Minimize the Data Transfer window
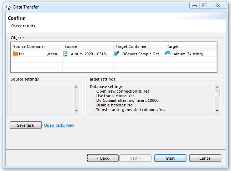231x171 pixels. point(195,6)
